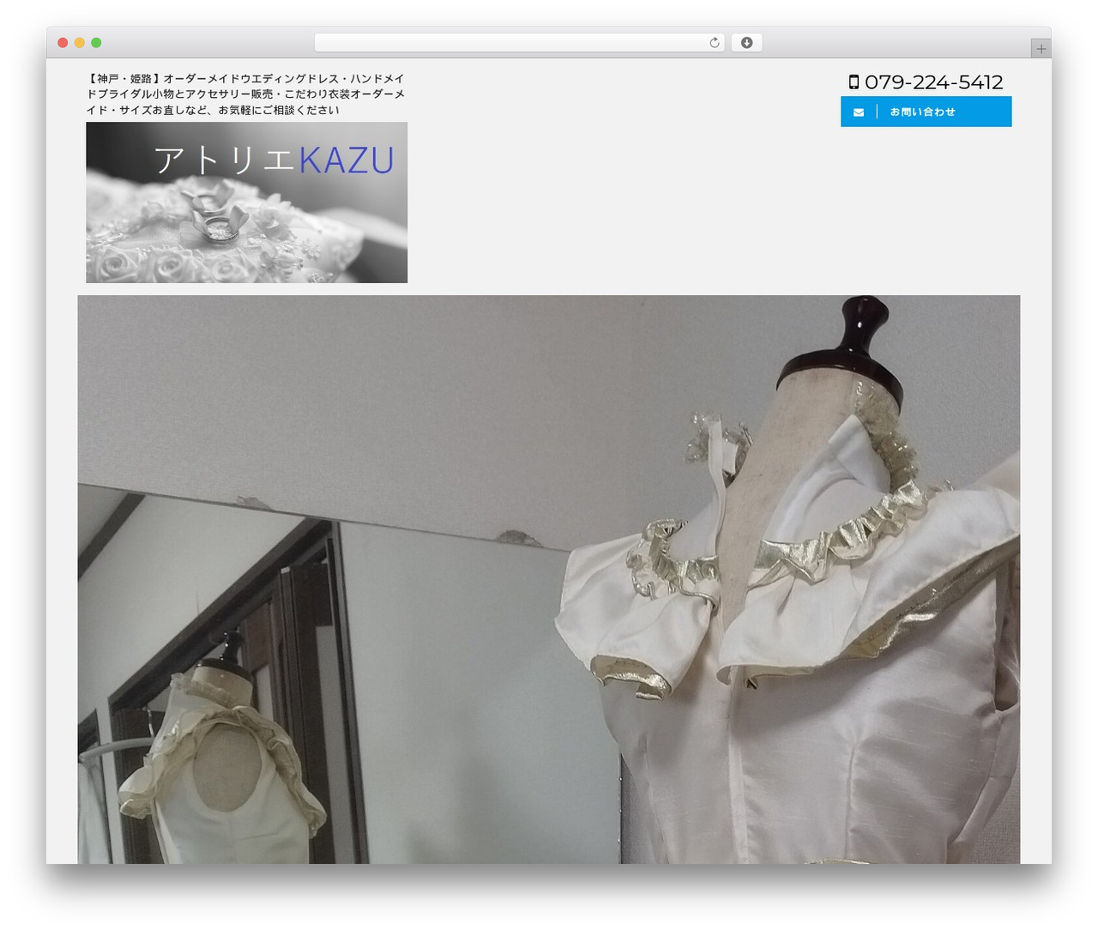Viewport: 1098px width, 930px height.
Task: Click the お問い合わせ contact button
Action: tap(926, 112)
